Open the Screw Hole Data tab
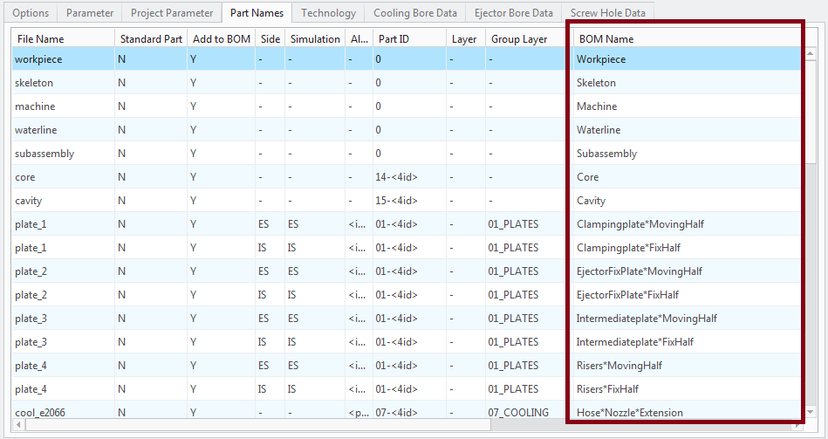The height and width of the screenshot is (439, 828). [x=607, y=13]
